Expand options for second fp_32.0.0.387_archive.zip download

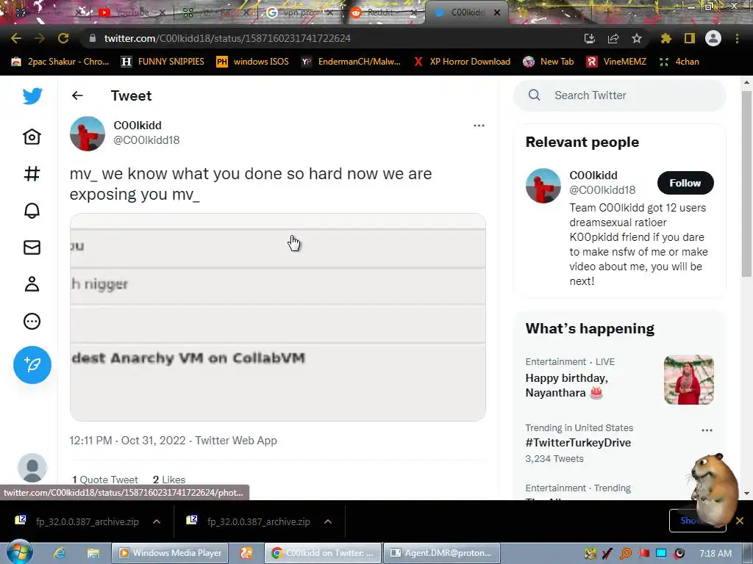[328, 521]
